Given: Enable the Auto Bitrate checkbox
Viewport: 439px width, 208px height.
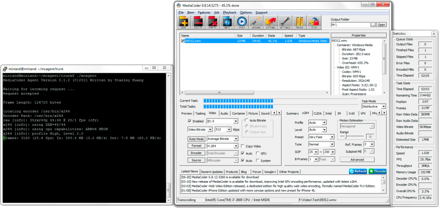Looking at the screenshot, I should (247, 120).
